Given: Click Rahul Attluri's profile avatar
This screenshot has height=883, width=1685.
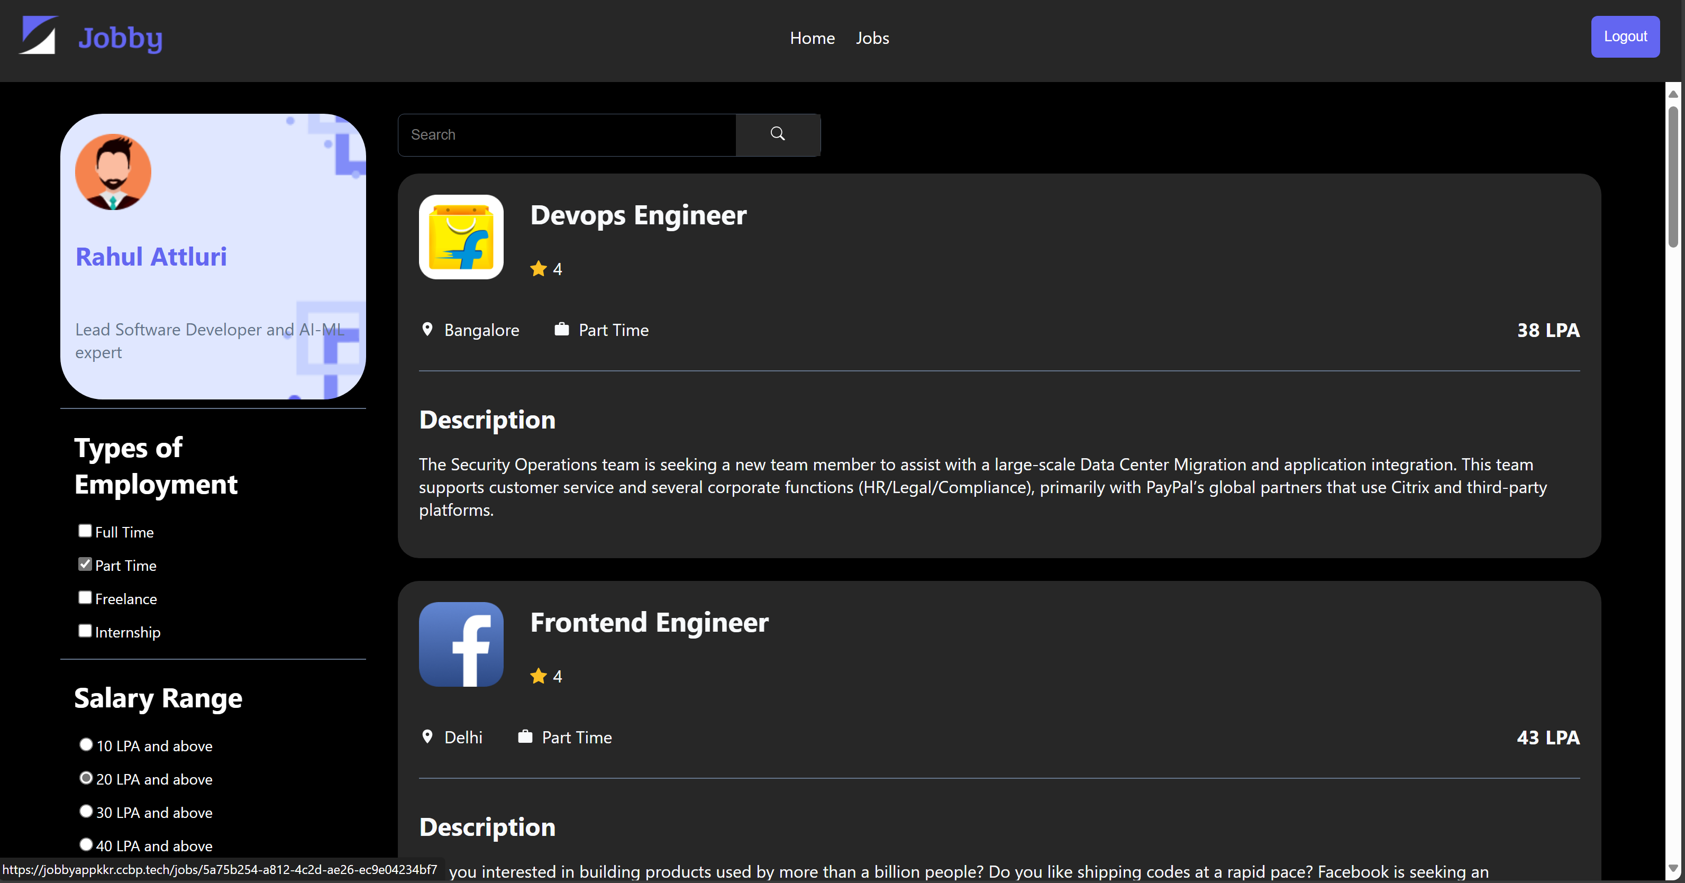Looking at the screenshot, I should click(113, 171).
